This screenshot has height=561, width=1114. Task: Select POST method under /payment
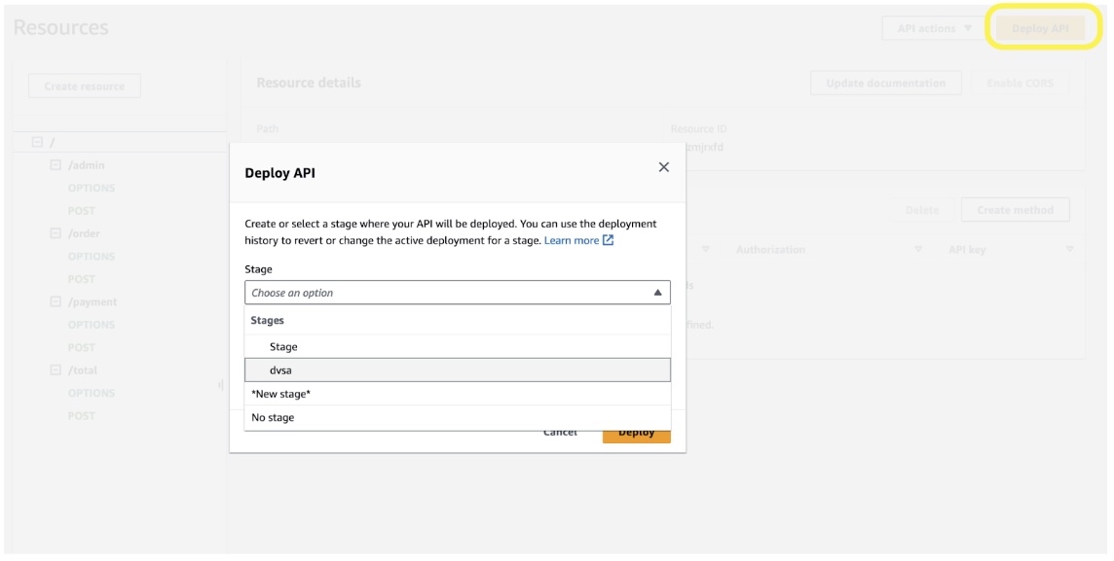tap(82, 347)
